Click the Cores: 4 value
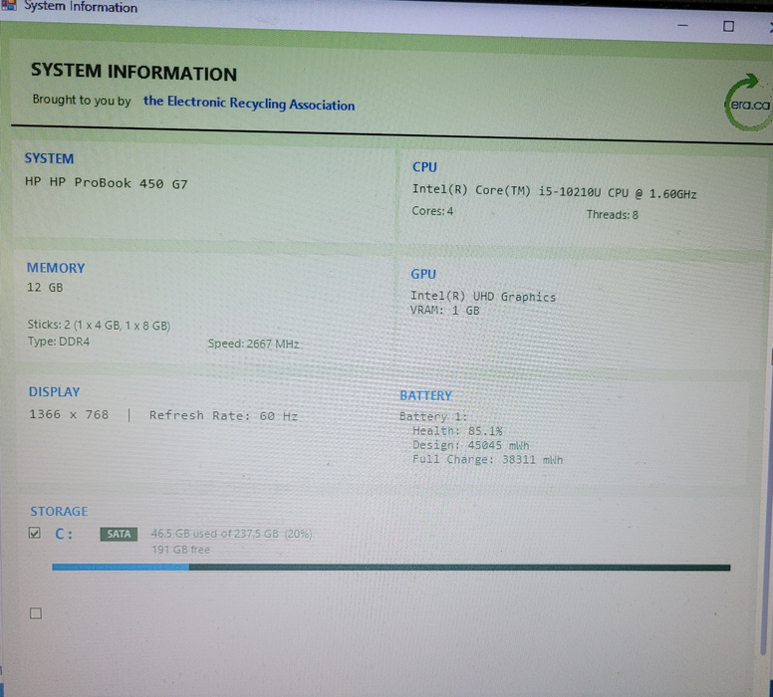The image size is (773, 697). tap(432, 211)
